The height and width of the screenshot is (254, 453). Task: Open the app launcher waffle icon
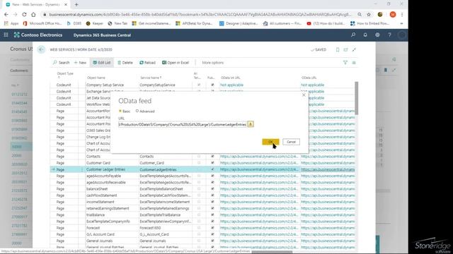[x=6, y=35]
